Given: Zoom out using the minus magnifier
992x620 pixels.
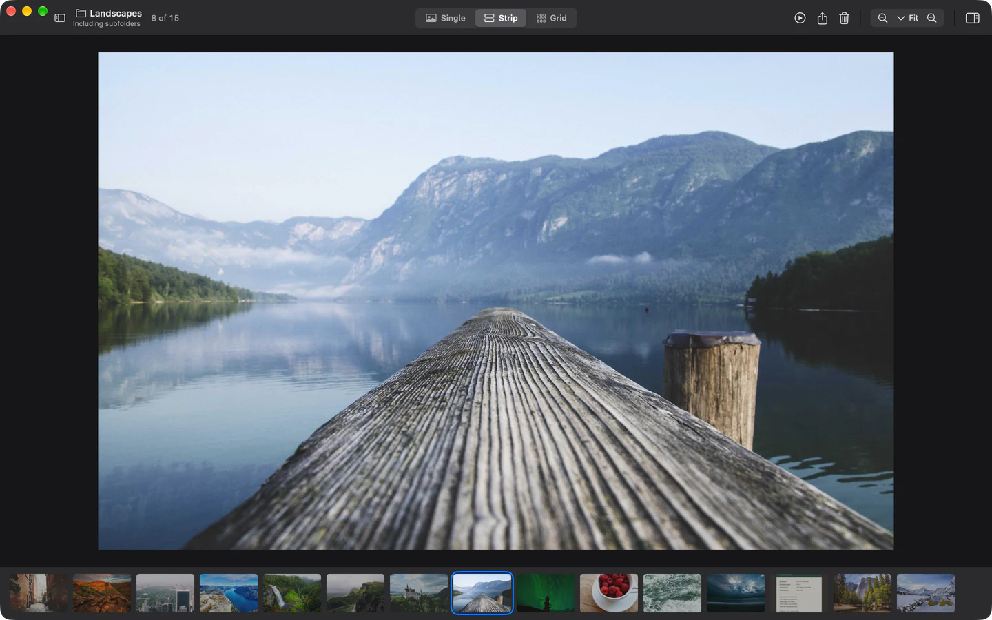Looking at the screenshot, I should point(882,18).
